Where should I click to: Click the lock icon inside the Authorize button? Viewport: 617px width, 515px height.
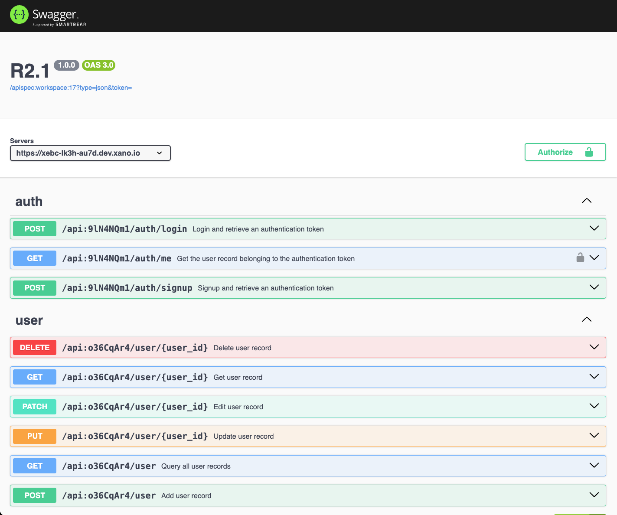(589, 152)
